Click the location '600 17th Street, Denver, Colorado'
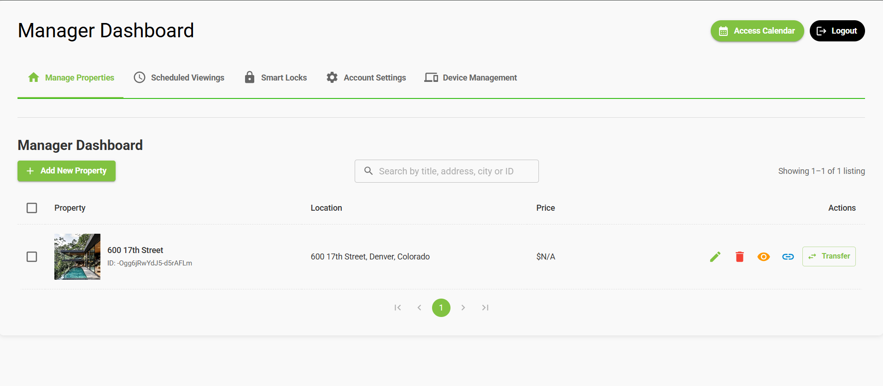The image size is (883, 386). point(370,257)
